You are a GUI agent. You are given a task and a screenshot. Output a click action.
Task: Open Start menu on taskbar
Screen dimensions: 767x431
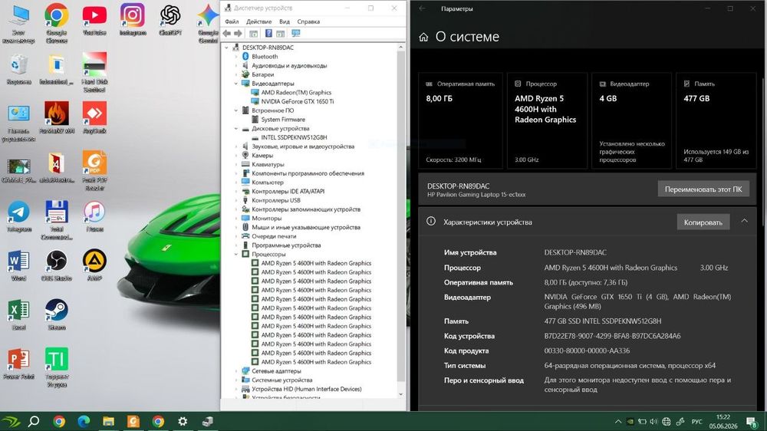[x=11, y=421]
